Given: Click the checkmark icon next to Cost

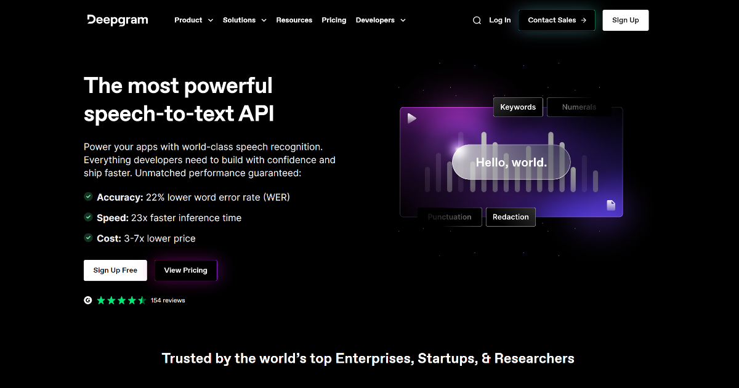Looking at the screenshot, I should click(87, 238).
